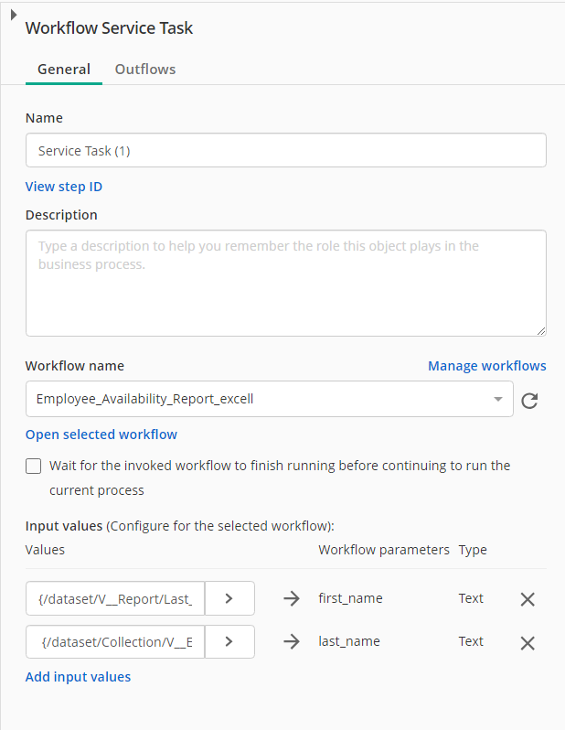This screenshot has width=565, height=730.
Task: Click the arrow icon pointing to last_name
Action: coord(292,642)
